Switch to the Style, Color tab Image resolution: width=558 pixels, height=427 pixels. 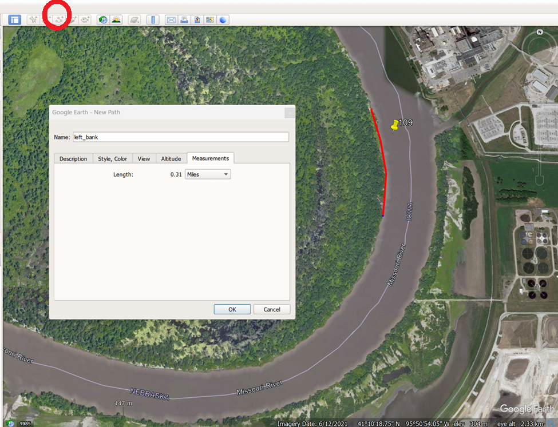pos(112,158)
